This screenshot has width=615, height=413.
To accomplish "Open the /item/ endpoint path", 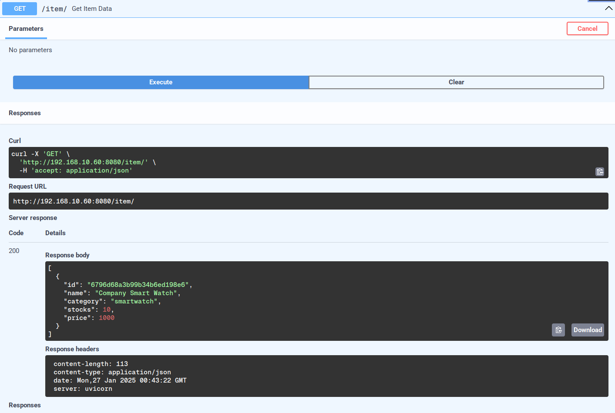I will [54, 8].
